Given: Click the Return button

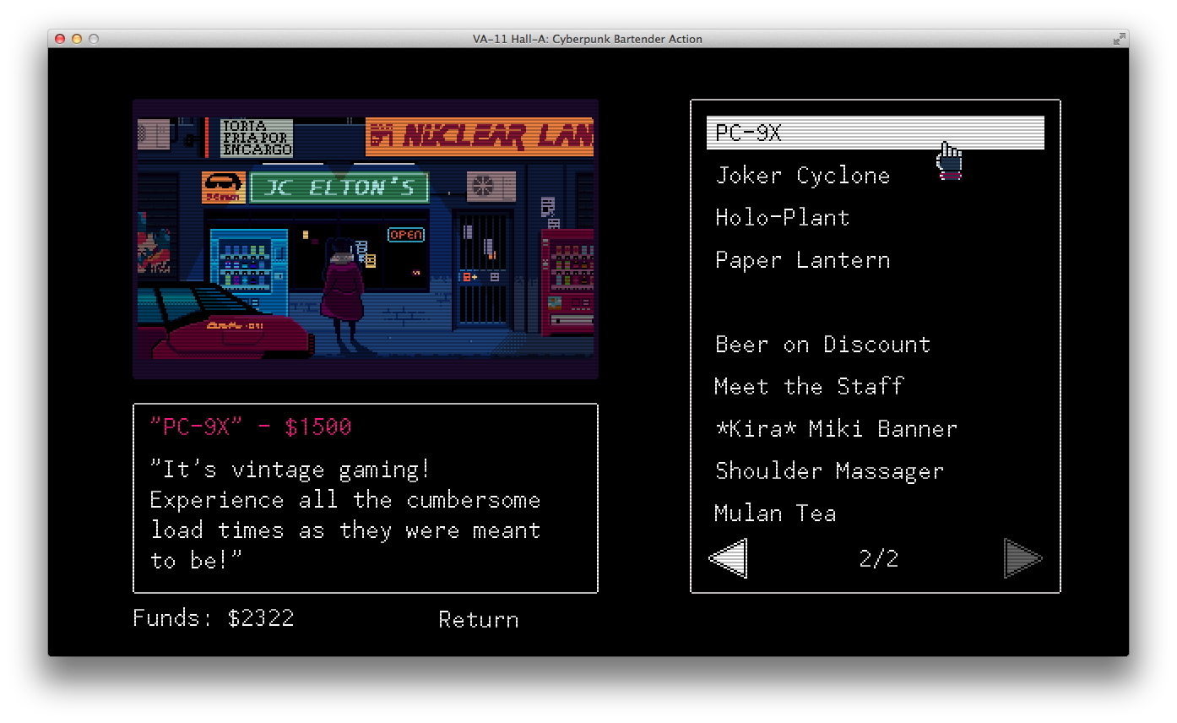Looking at the screenshot, I should click(479, 620).
